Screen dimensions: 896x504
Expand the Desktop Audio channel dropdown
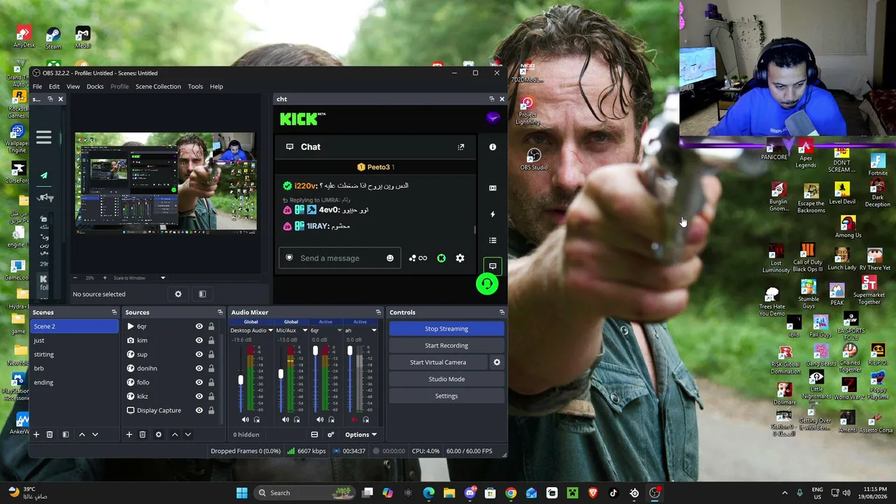[x=270, y=330]
